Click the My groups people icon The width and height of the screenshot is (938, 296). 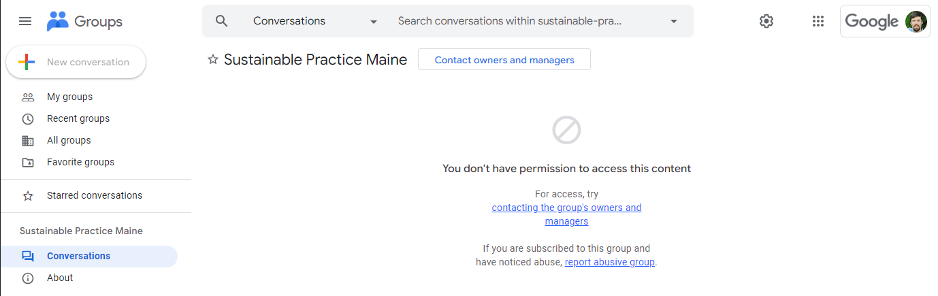tap(28, 97)
